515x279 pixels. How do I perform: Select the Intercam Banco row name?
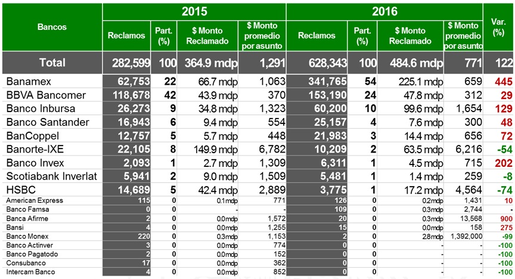coord(30,272)
